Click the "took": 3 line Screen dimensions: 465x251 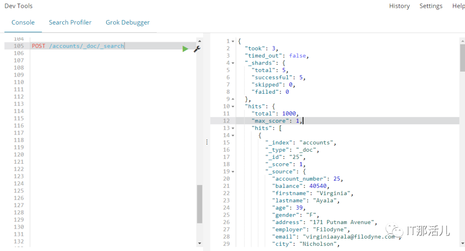click(x=261, y=48)
